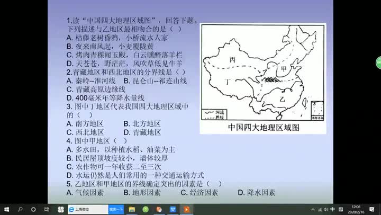Open the orange video player taskbar icon
The height and width of the screenshot is (215, 381).
186,209
